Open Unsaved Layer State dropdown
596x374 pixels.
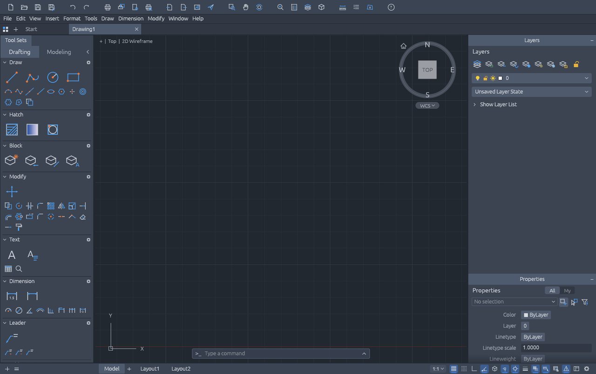(532, 92)
